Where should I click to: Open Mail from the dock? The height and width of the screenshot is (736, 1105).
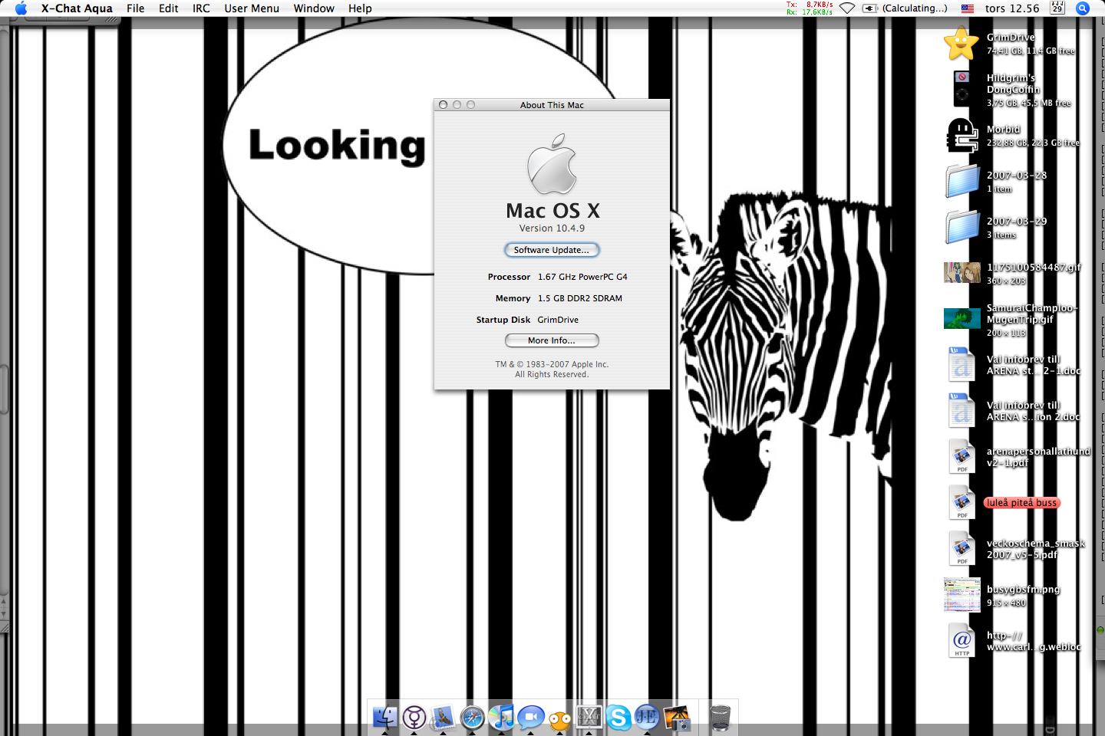coord(444,718)
